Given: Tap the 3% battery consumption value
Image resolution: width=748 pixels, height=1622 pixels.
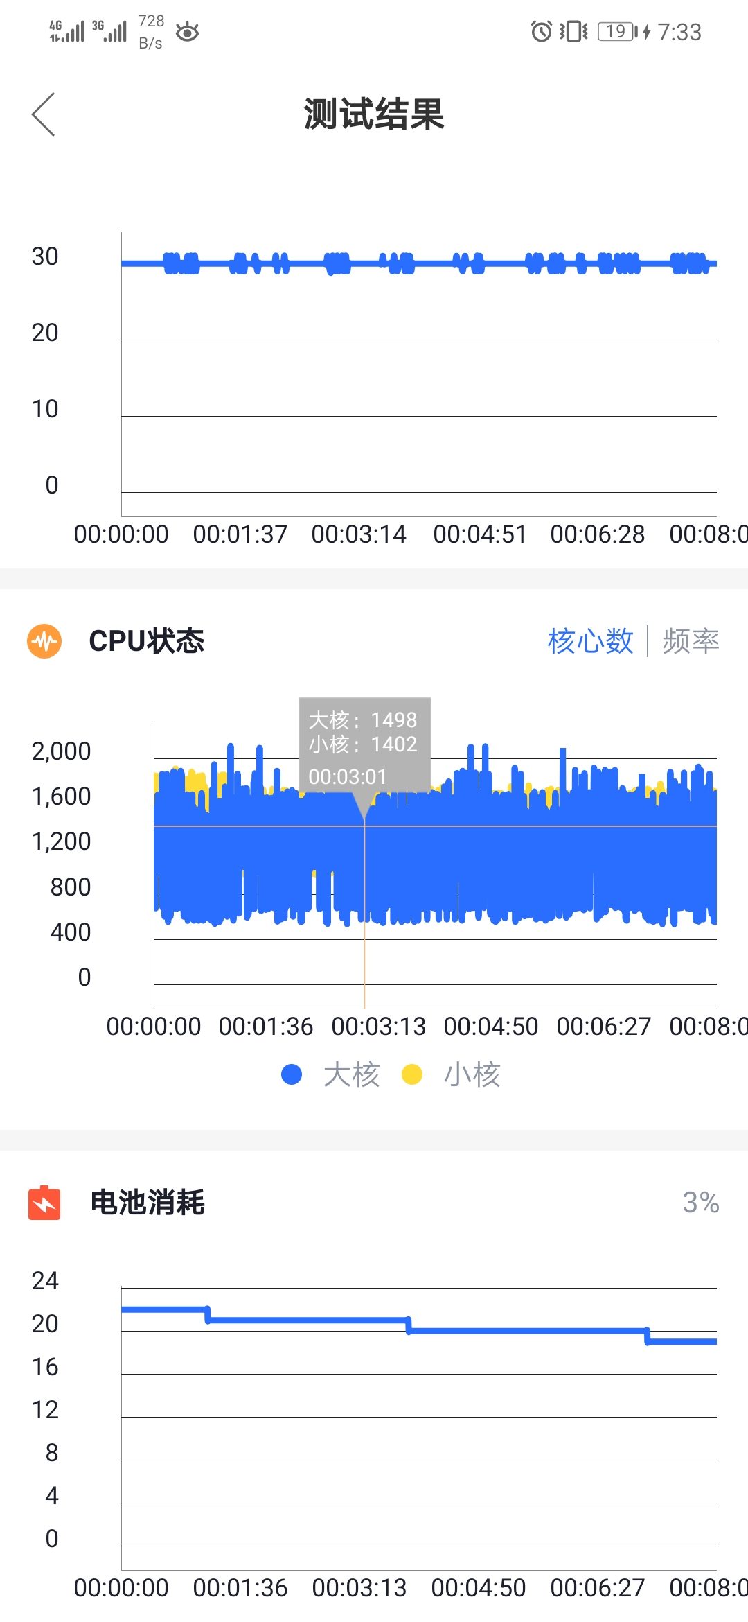Looking at the screenshot, I should [700, 1203].
